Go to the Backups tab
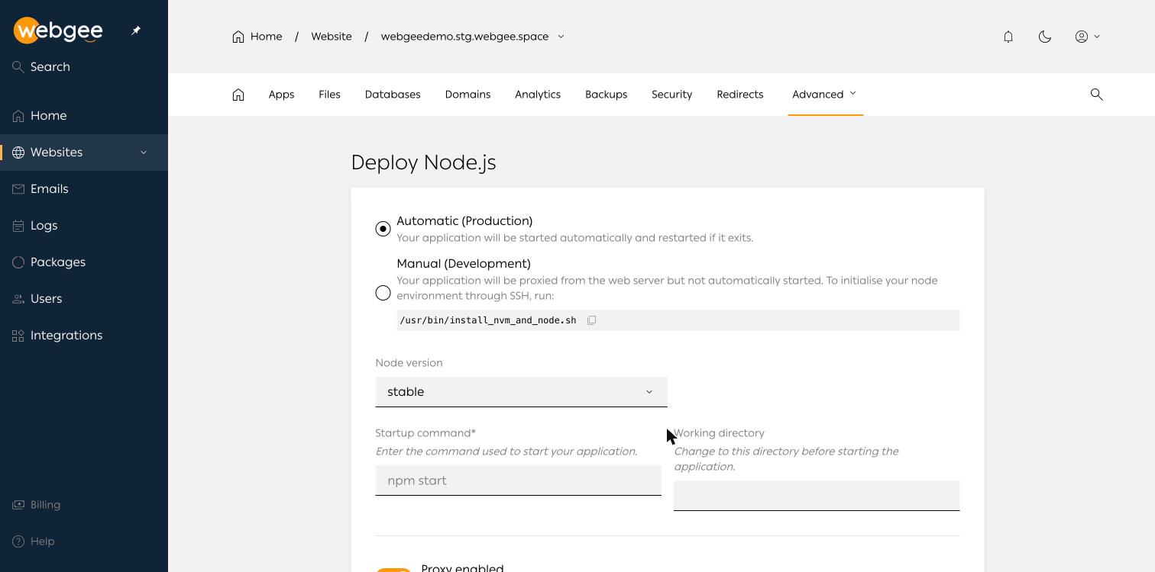1155x572 pixels. [x=606, y=95]
